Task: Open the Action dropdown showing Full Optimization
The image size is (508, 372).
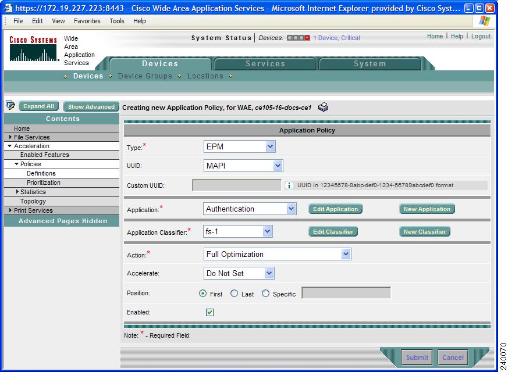Action: click(x=278, y=254)
